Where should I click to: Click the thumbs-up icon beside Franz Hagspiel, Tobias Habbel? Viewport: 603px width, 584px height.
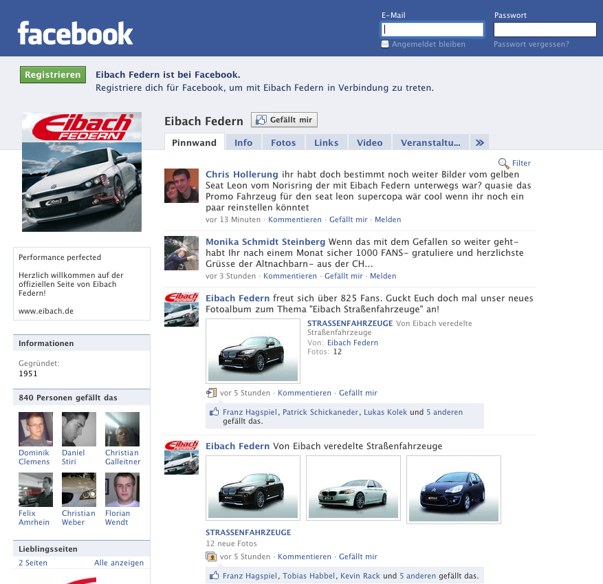(x=215, y=576)
